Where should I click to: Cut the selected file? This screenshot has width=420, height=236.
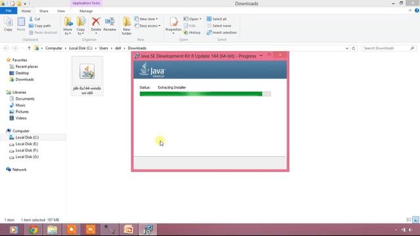click(x=35, y=19)
